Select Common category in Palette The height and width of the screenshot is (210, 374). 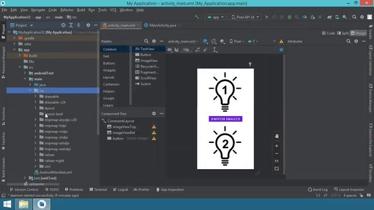[x=110, y=49]
